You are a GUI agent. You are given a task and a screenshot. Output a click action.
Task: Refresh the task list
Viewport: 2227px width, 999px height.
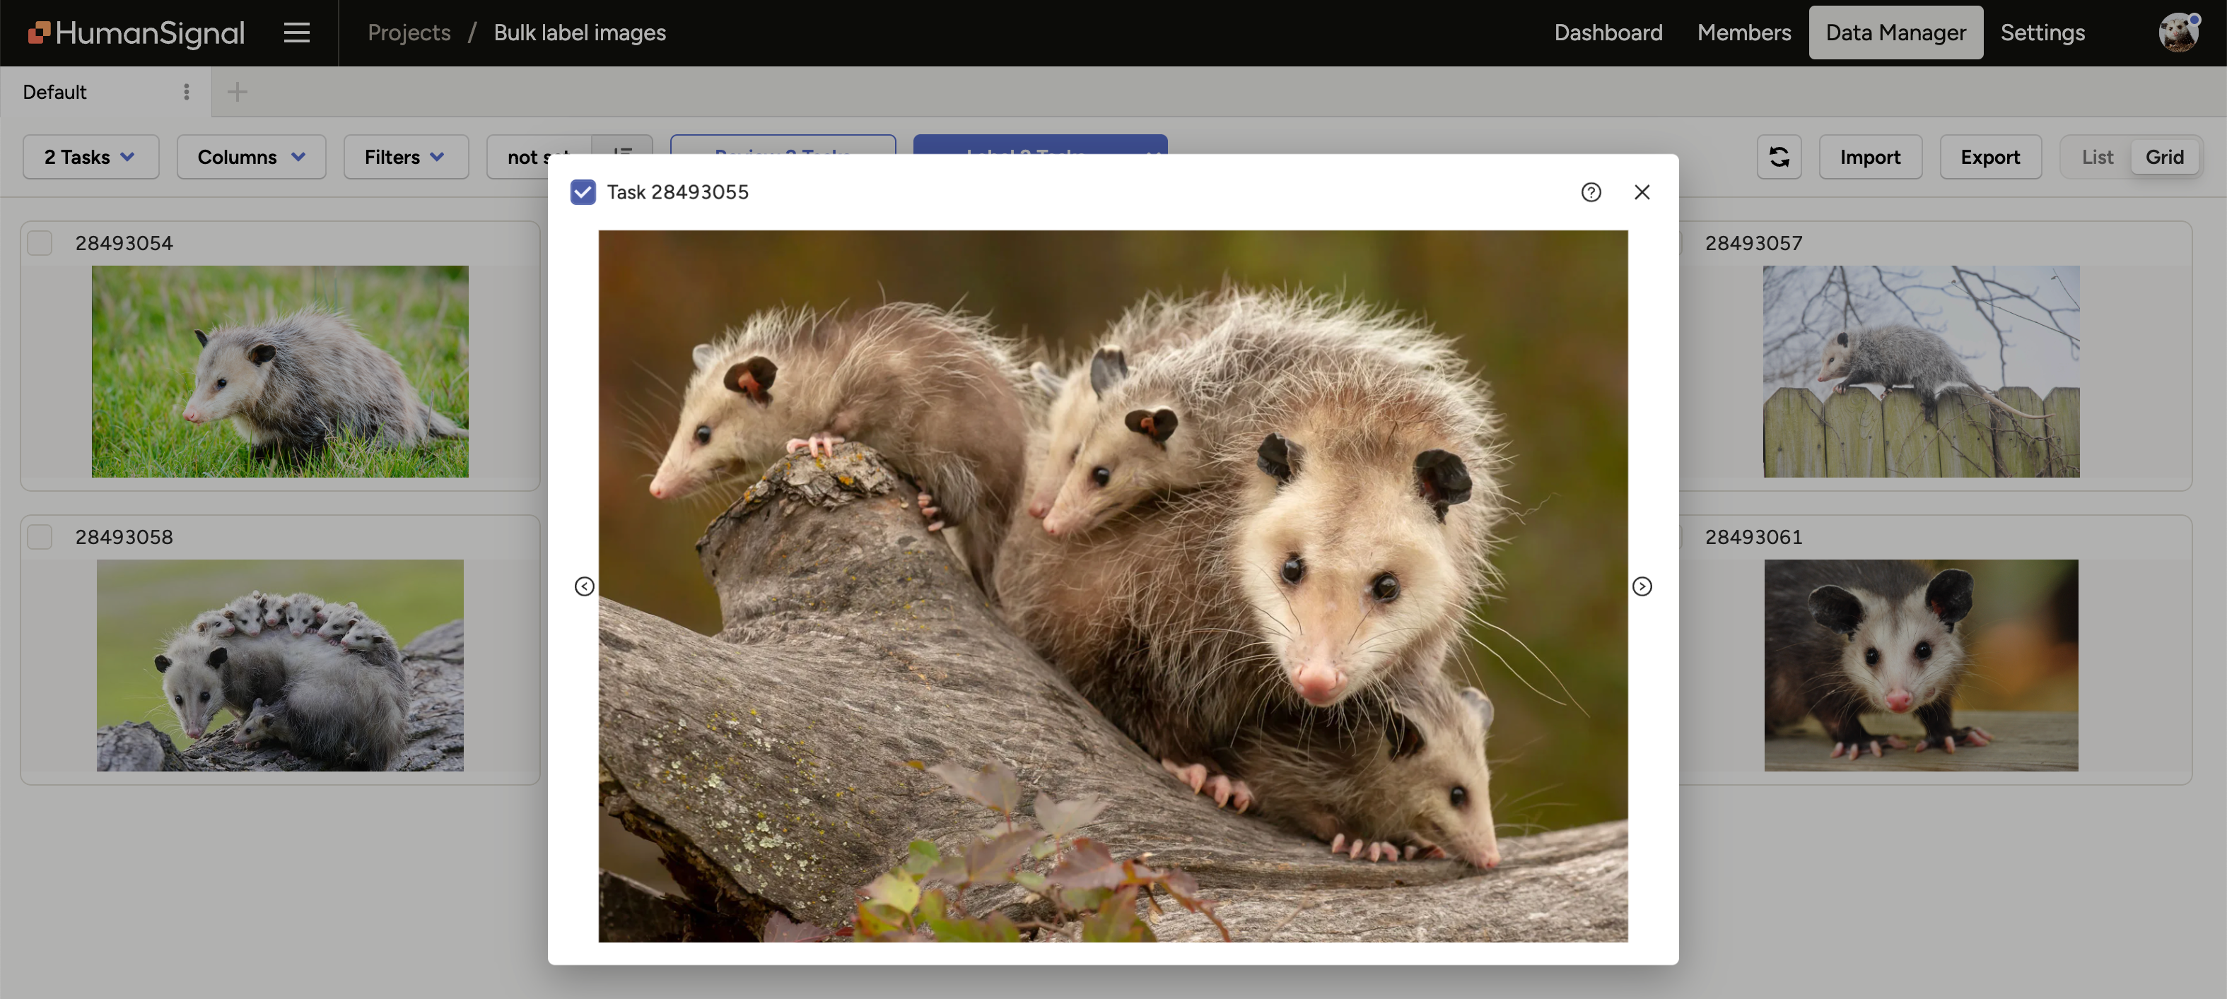1779,156
